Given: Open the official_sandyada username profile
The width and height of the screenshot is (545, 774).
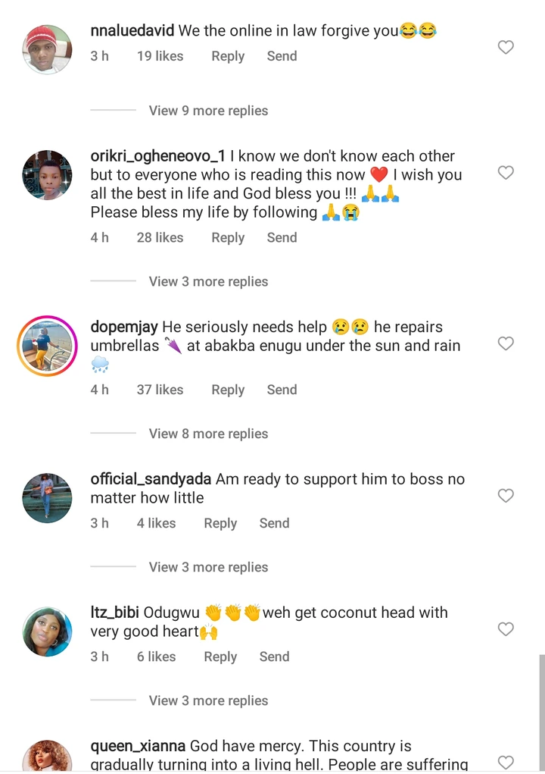Looking at the screenshot, I should pos(151,479).
